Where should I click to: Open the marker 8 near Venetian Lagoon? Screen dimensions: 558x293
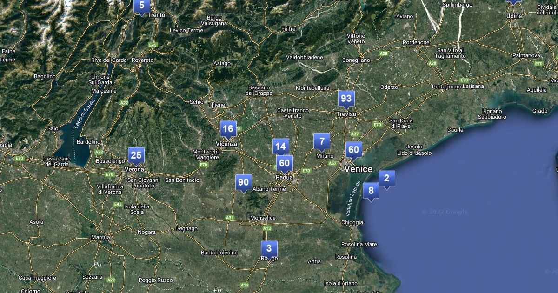(x=371, y=191)
